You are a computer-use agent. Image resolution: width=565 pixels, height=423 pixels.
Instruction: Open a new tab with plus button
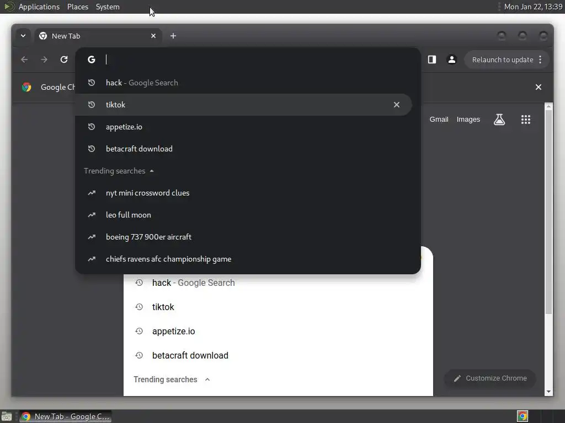[x=173, y=36]
